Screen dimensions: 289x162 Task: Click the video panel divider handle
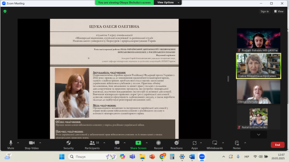point(228,79)
